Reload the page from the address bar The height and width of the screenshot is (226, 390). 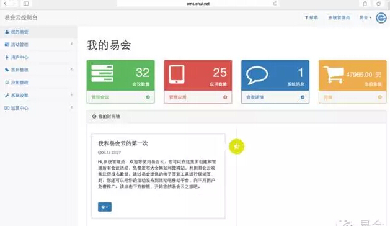[275, 4]
